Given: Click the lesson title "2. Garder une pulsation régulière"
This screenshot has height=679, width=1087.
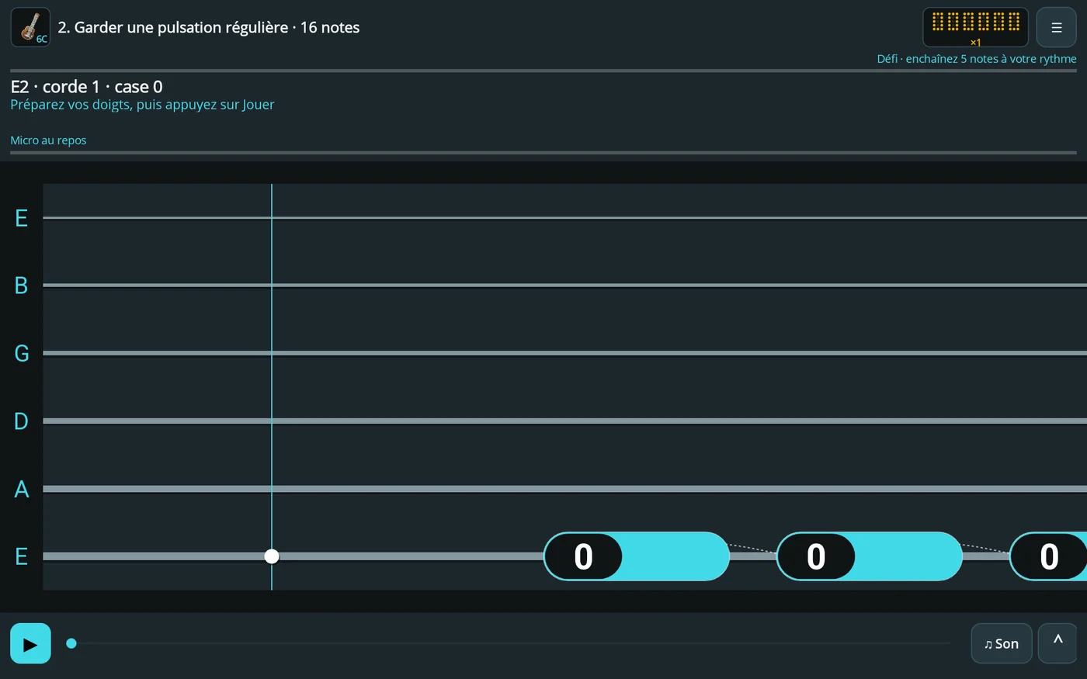Looking at the screenshot, I should click(x=173, y=27).
